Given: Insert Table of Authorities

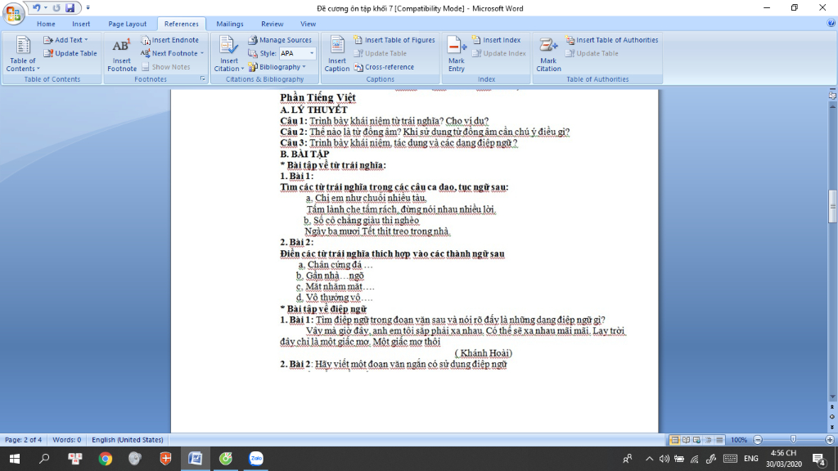Looking at the screenshot, I should (612, 40).
